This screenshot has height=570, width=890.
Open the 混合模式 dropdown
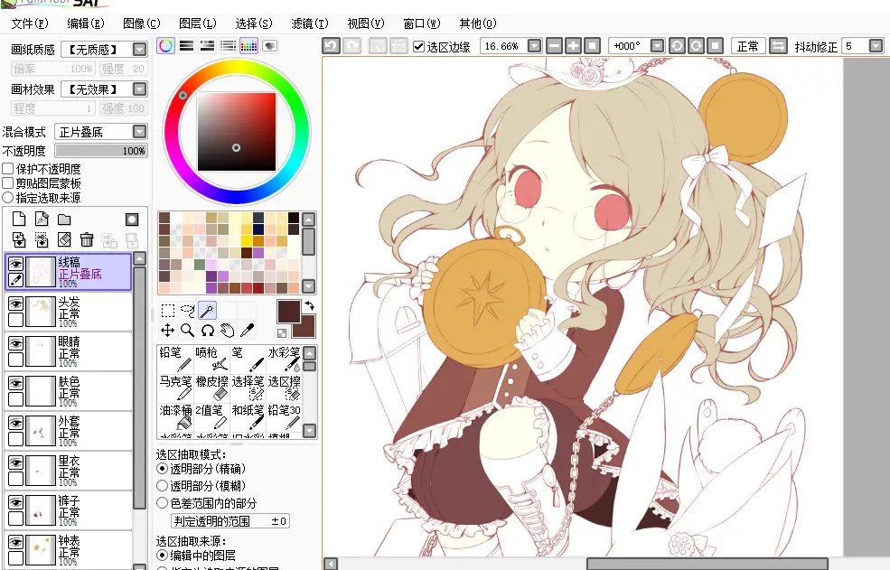point(140,132)
